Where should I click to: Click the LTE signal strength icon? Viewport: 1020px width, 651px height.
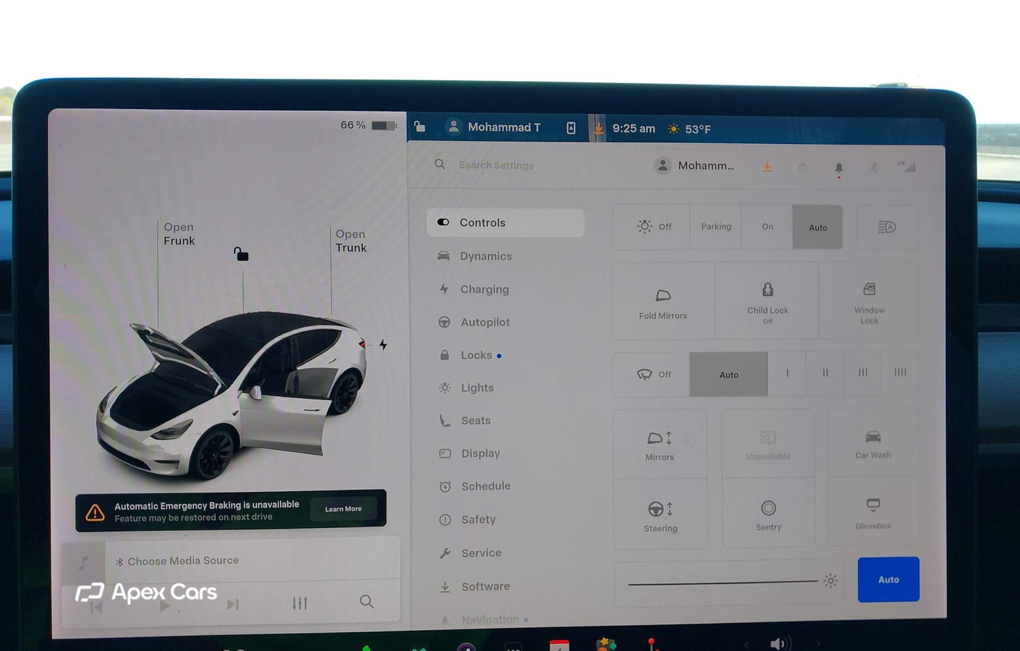(907, 167)
